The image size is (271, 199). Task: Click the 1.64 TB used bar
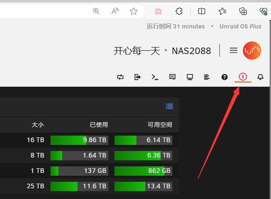click(x=79, y=155)
